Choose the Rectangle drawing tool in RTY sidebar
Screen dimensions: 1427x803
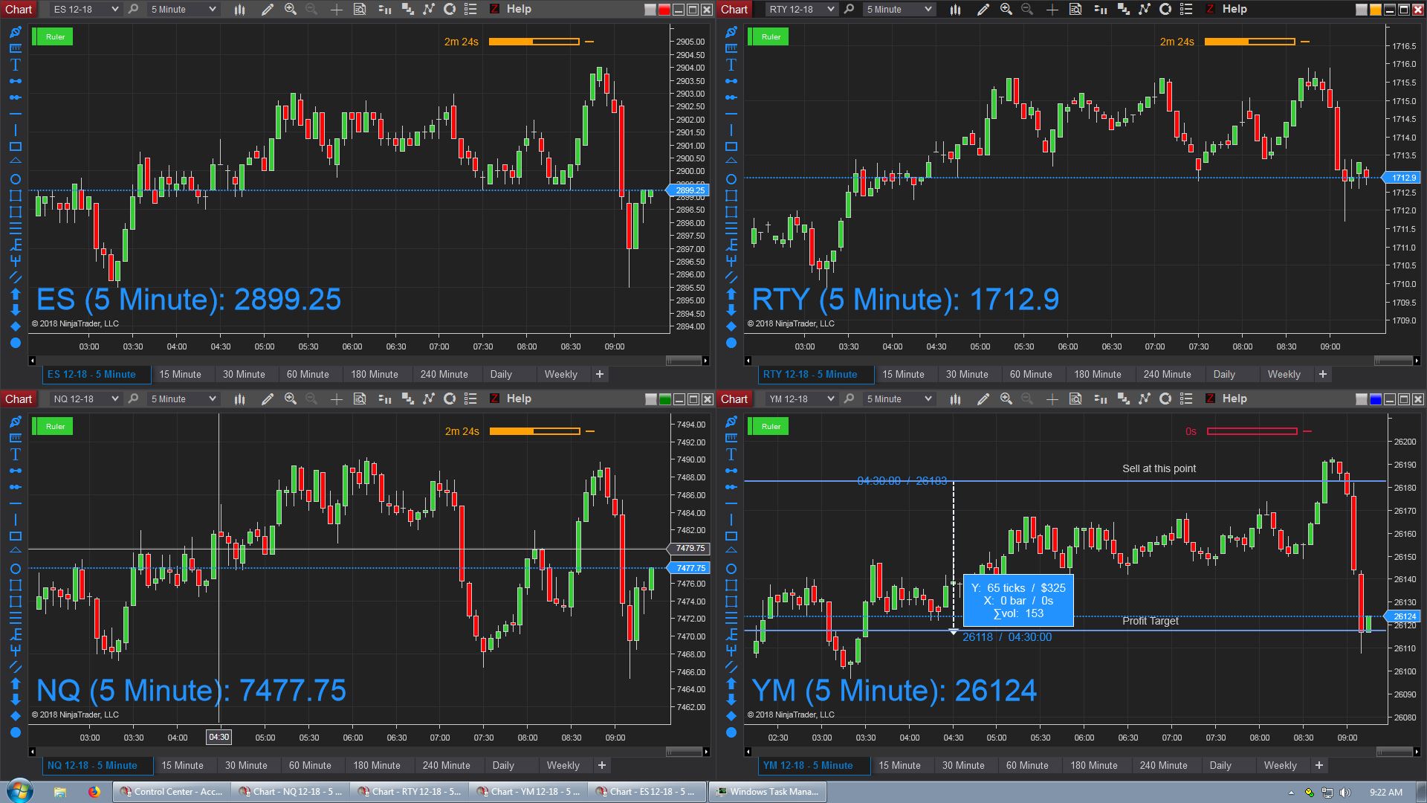click(731, 146)
